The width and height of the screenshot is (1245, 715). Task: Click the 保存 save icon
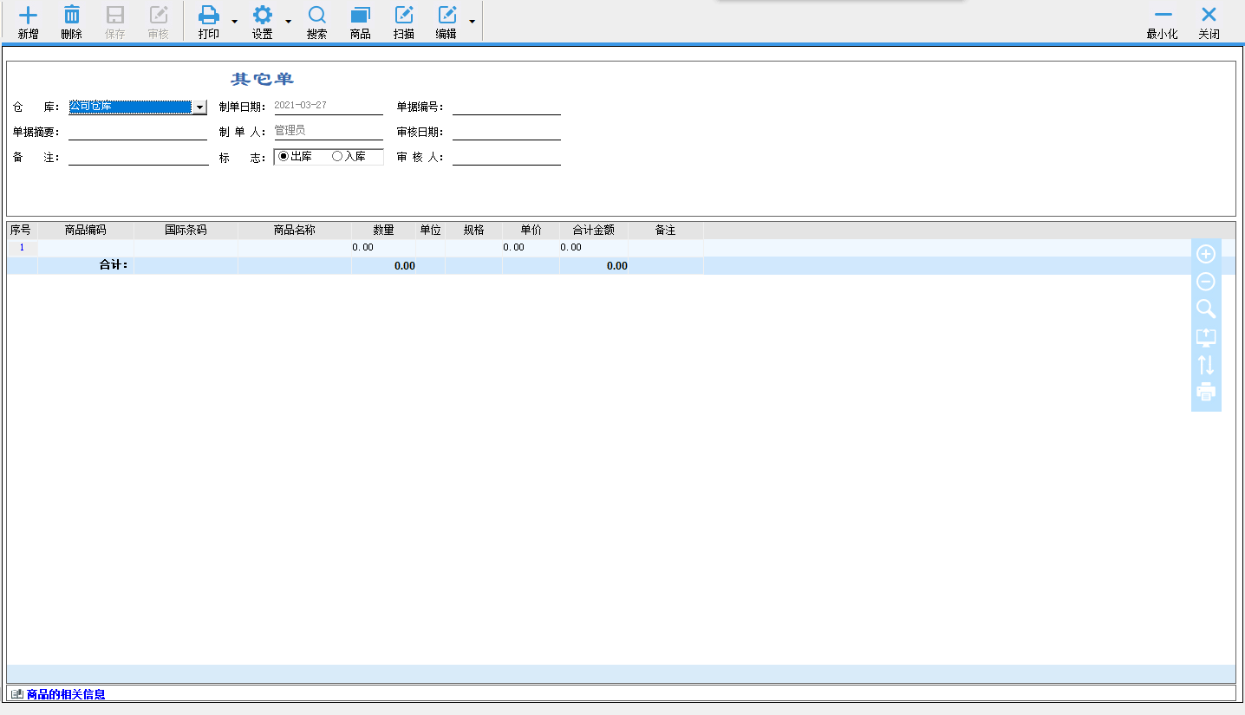pos(115,15)
